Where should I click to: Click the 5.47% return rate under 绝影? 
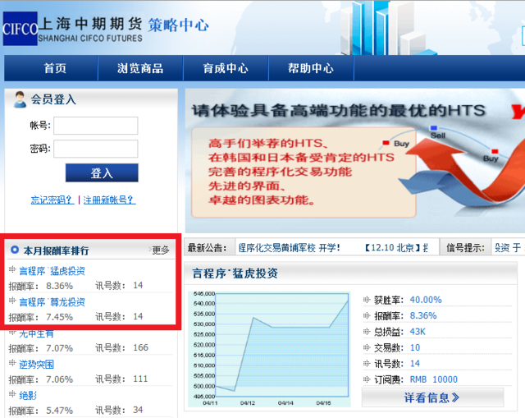tap(59, 411)
